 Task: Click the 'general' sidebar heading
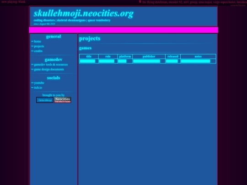(x=54, y=37)
